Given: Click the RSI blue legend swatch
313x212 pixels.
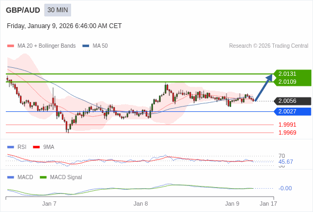Looking at the screenshot, I should point(11,147).
